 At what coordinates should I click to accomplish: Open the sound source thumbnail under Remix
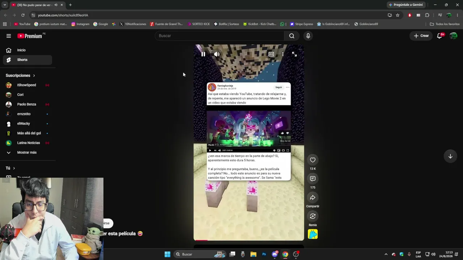[x=313, y=234]
